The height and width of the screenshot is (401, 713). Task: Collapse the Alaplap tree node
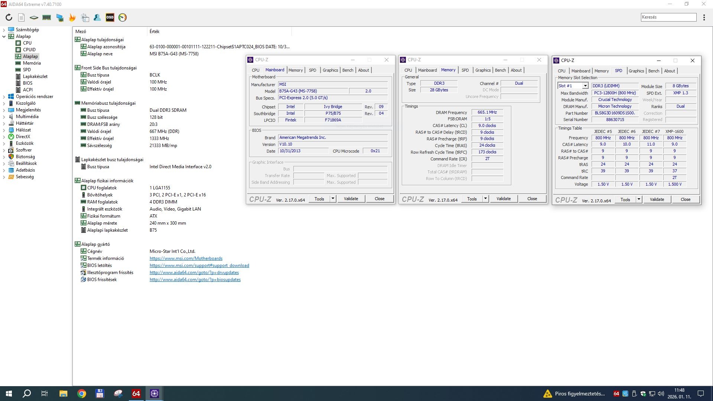coord(4,36)
